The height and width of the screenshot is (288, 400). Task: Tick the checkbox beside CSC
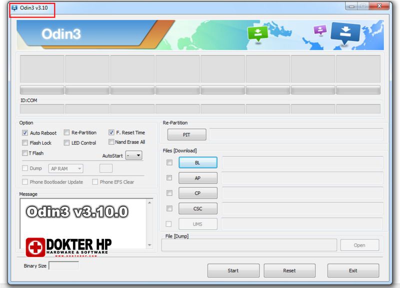(x=169, y=208)
